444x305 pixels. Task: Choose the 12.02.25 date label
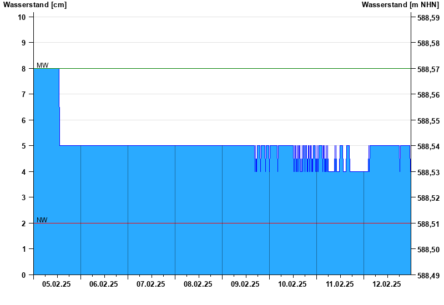point(387,284)
